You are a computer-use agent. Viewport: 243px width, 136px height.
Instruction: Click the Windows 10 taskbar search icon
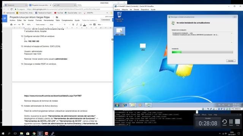pos(9,133)
